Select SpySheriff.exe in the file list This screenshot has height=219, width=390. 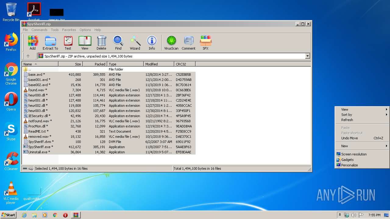click(x=109, y=147)
